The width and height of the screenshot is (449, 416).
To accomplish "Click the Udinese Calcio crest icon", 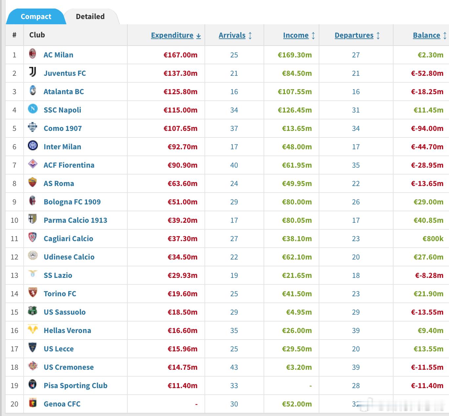I will (x=32, y=256).
